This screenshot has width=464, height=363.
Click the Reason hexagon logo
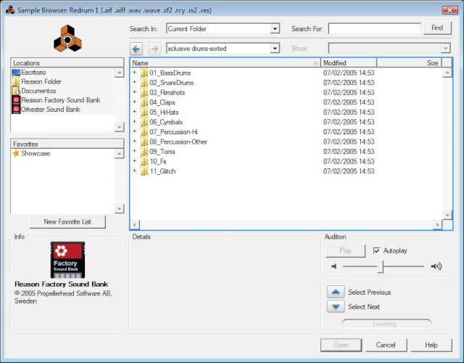(x=67, y=38)
